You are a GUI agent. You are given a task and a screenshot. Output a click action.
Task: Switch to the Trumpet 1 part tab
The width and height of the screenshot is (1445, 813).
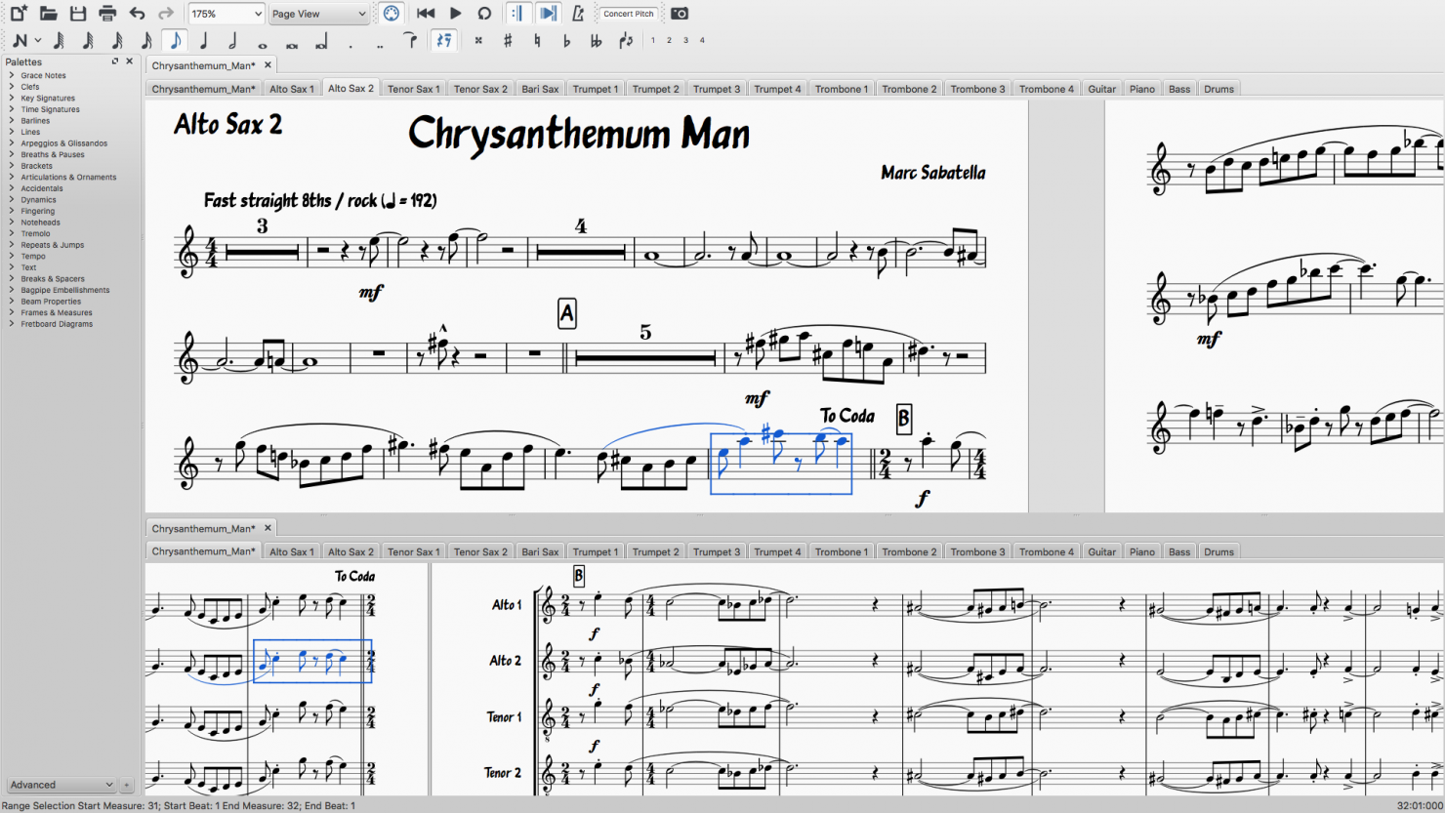(x=595, y=88)
